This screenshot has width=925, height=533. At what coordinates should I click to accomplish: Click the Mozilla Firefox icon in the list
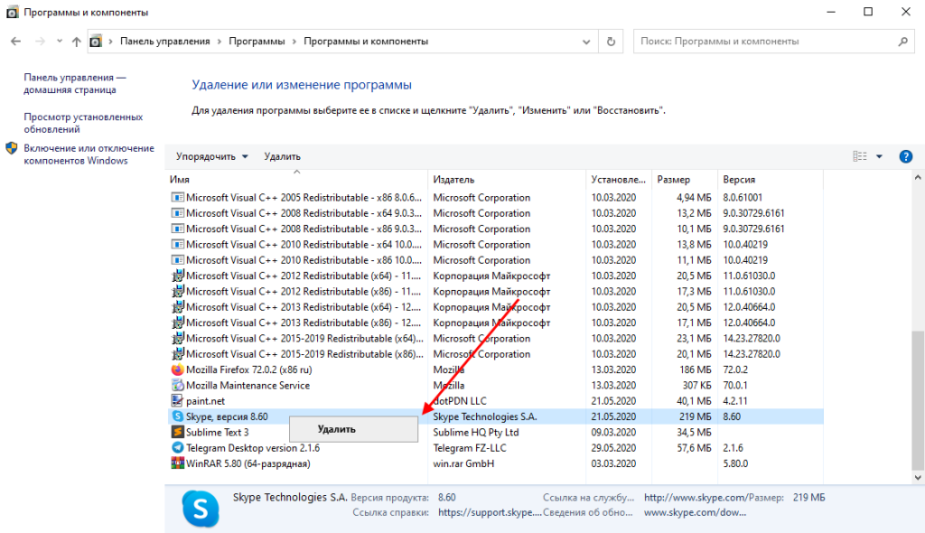[x=177, y=369]
